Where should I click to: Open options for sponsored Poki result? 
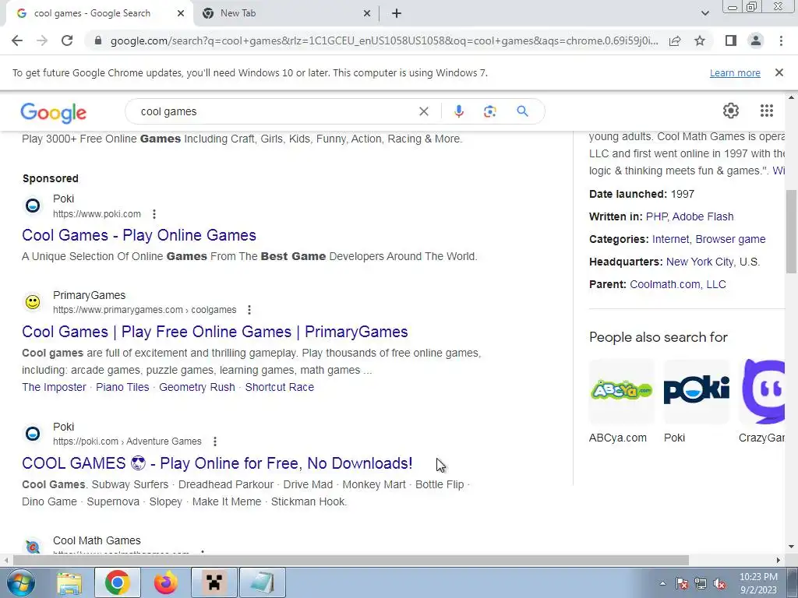[154, 214]
